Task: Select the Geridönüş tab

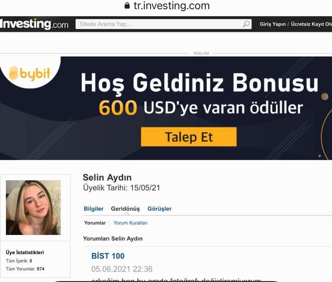Action: tap(125, 209)
